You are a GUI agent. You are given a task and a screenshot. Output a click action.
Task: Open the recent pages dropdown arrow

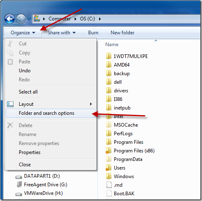pyautogui.click(x=29, y=19)
